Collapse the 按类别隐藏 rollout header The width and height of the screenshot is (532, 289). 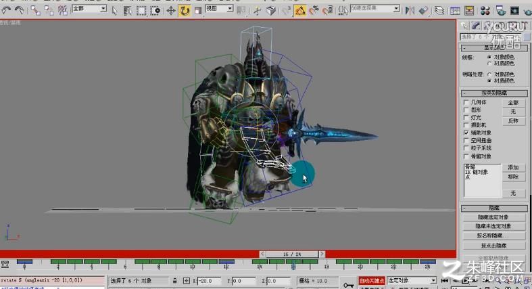click(x=494, y=93)
